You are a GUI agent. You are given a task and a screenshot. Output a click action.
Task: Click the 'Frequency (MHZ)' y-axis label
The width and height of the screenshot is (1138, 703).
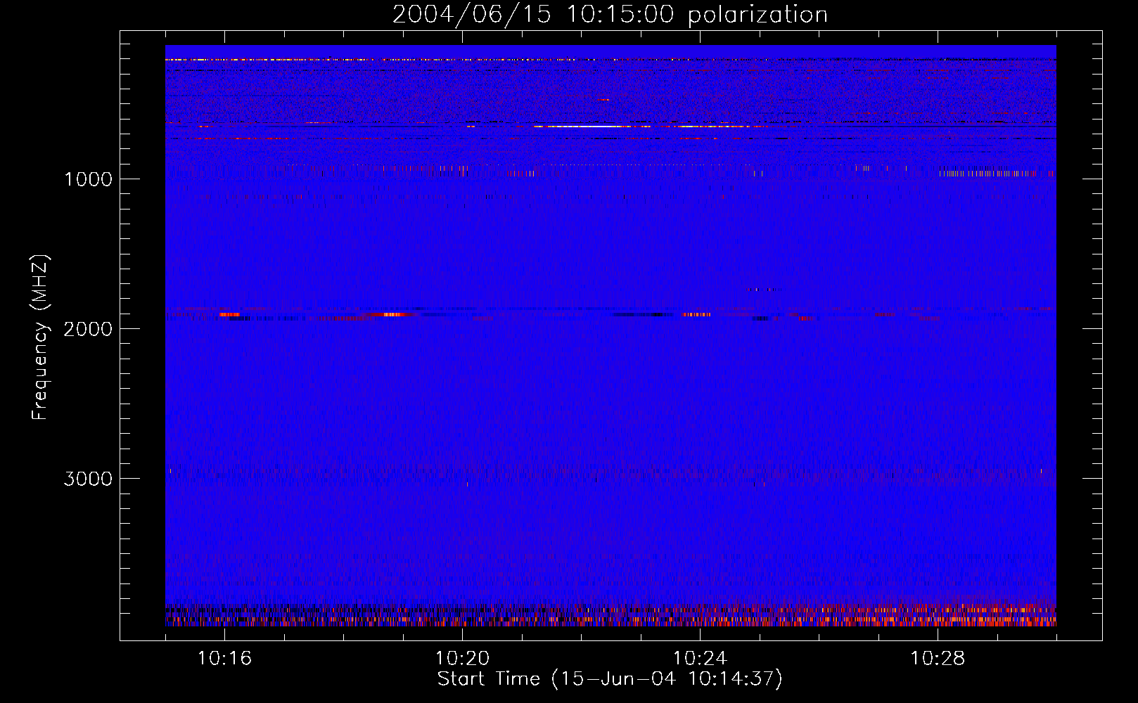(40, 337)
